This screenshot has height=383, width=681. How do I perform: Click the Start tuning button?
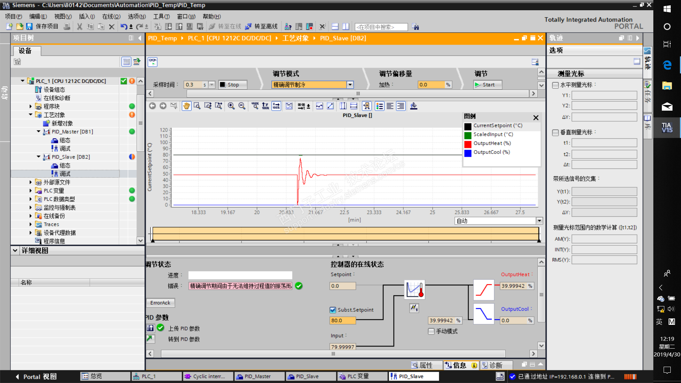[488, 85]
